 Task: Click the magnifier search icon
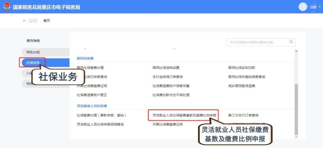point(291,42)
